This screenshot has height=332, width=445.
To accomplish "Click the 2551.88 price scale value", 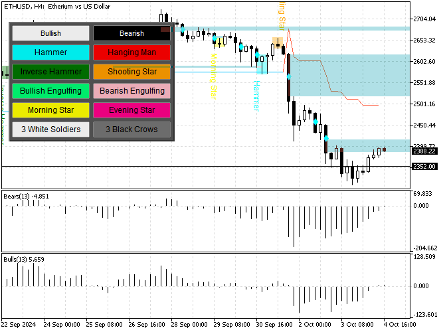I will [x=424, y=83].
